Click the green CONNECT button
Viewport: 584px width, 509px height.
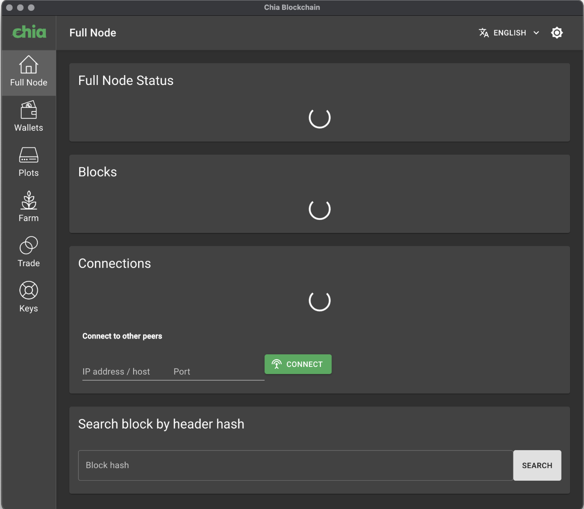(x=298, y=364)
